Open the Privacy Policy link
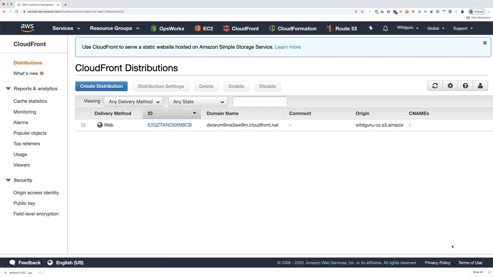Image resolution: width=493 pixels, height=277 pixels. (x=438, y=263)
